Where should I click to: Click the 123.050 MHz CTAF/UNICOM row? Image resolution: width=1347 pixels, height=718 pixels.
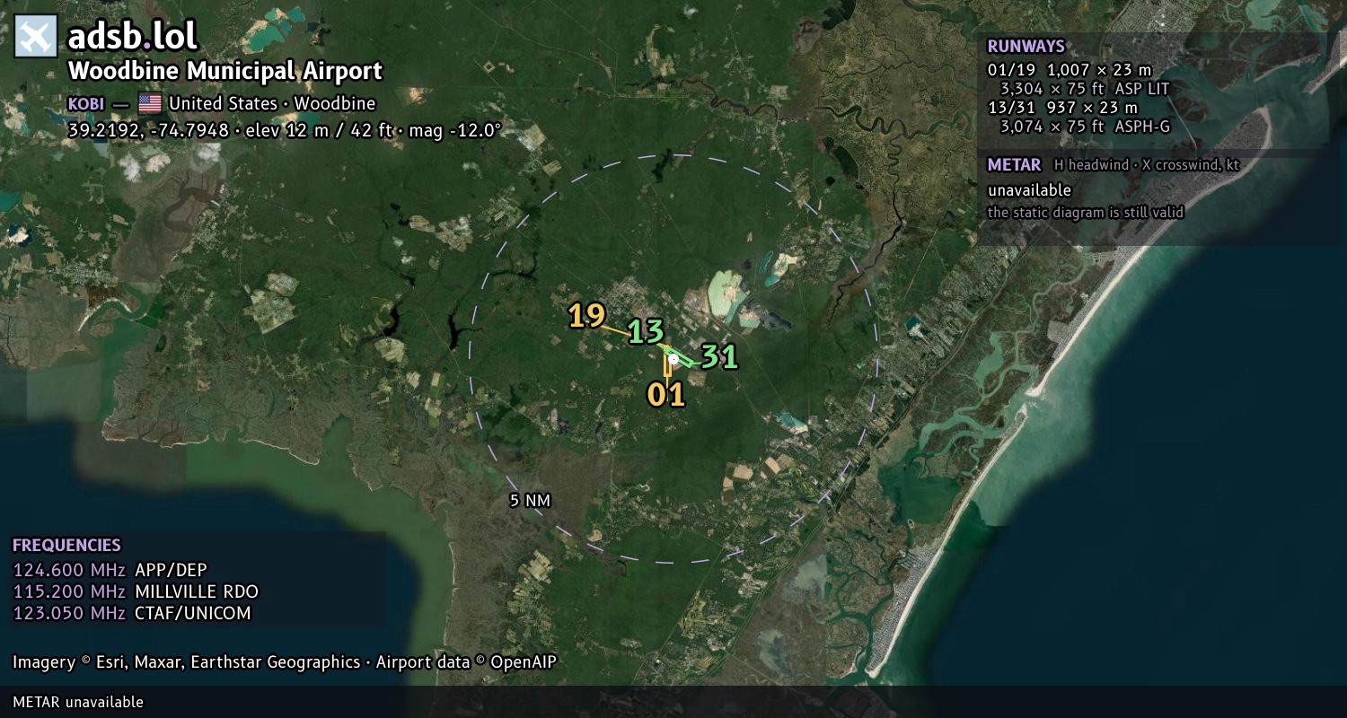pyautogui.click(x=132, y=613)
